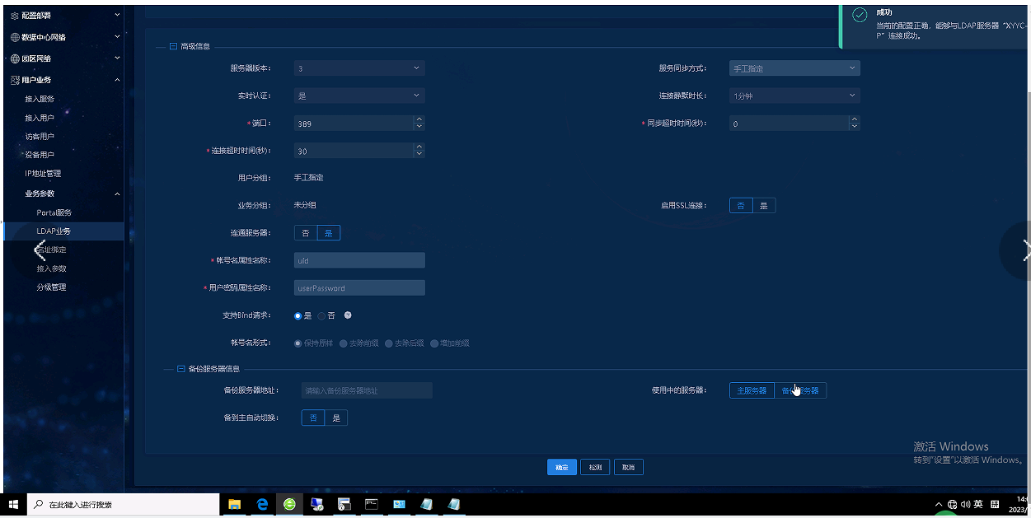Expand the 配置部署 sidebar chevron

[x=117, y=15]
